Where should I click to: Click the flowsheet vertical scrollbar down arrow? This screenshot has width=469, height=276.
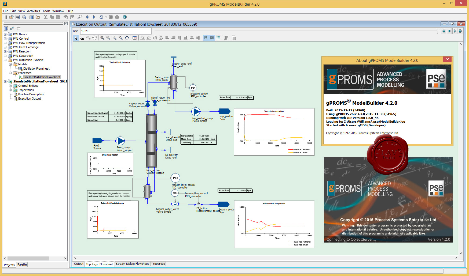(461, 253)
